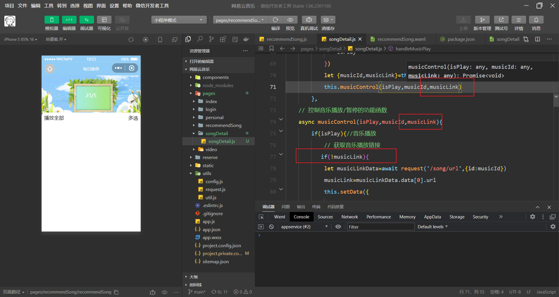Open the Default levels dropdown
This screenshot has width=559, height=297.
click(x=433, y=227)
